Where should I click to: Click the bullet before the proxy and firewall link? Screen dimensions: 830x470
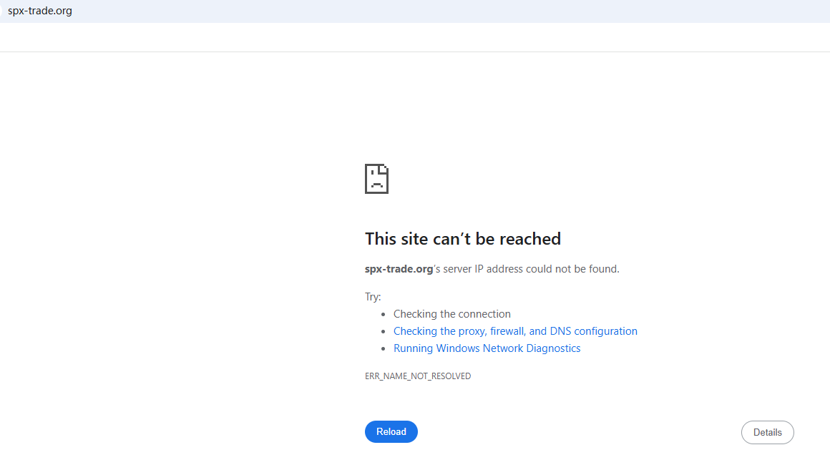pos(384,331)
